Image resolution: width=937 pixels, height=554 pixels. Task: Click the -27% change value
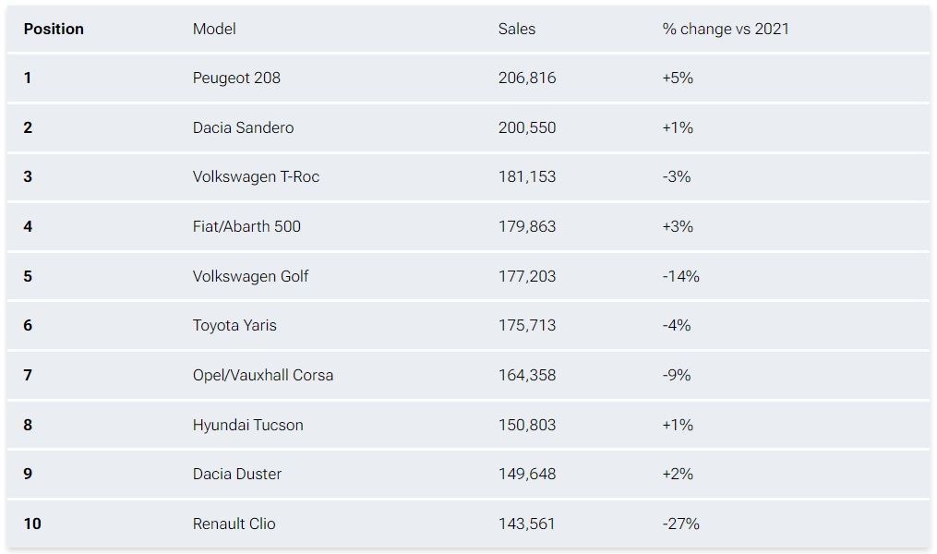point(680,524)
